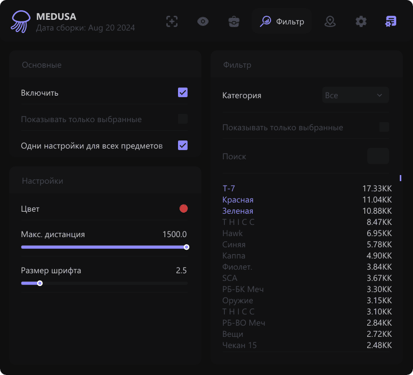Screen dimensions: 413x375
Task: Select the Красная item in list
Action: click(238, 199)
